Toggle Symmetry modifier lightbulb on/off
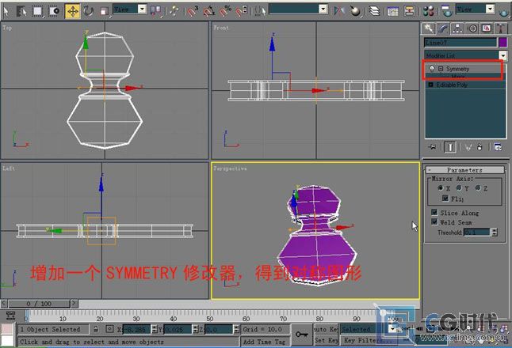 pos(432,69)
